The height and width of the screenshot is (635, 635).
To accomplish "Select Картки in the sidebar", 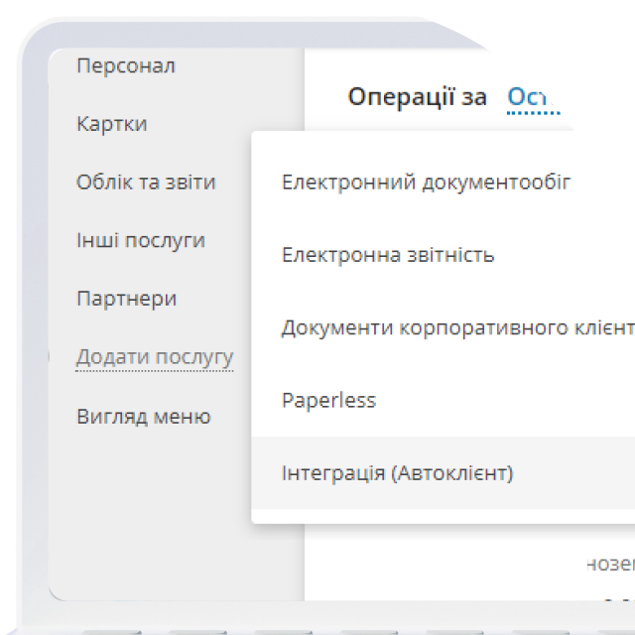I will coord(111,123).
